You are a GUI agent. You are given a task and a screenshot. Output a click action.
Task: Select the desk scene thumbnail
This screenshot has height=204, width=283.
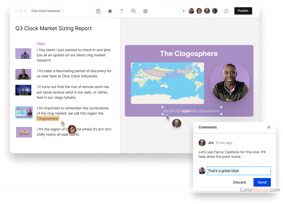[23, 54]
